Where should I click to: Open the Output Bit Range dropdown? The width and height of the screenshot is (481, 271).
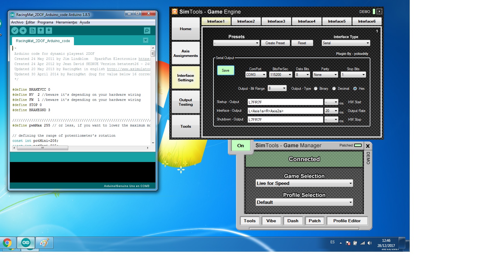[x=277, y=88]
